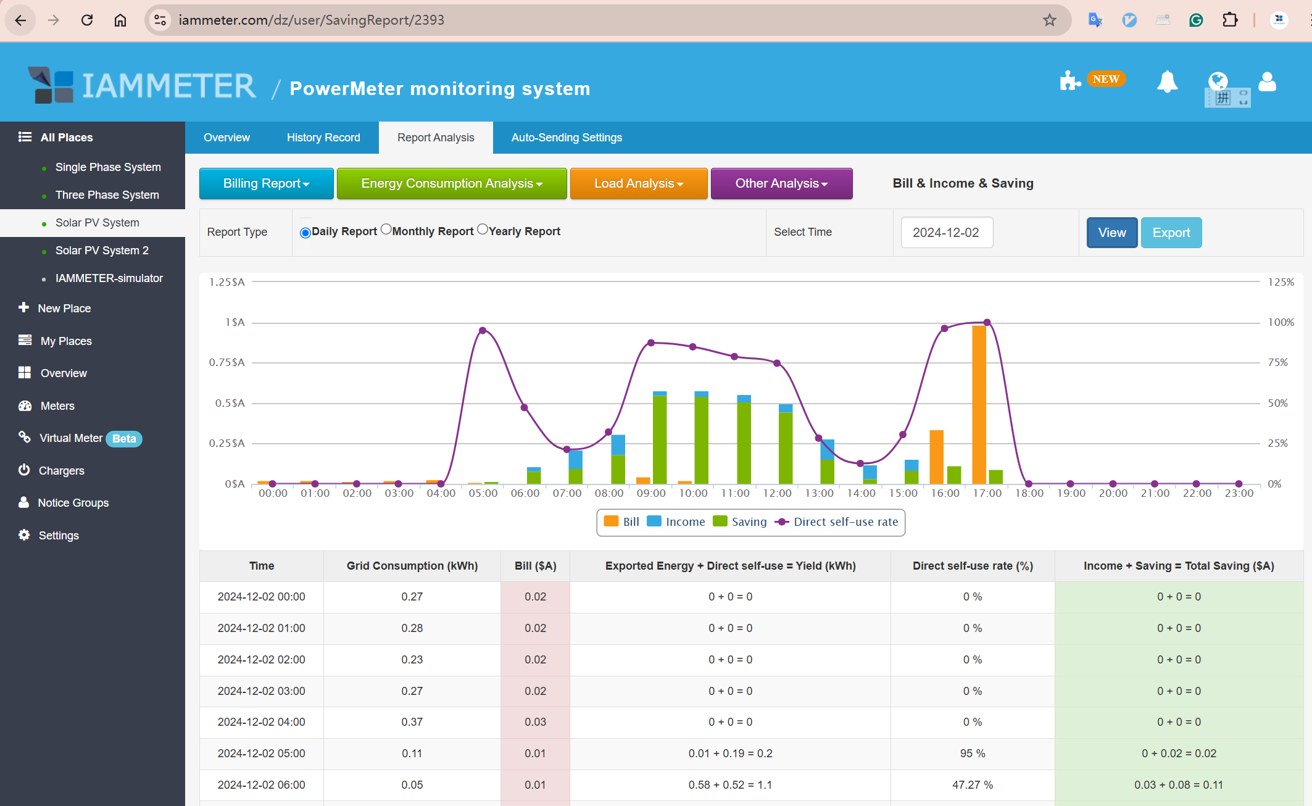The height and width of the screenshot is (806, 1312).
Task: Click the browser forward arrow
Action: (x=54, y=20)
